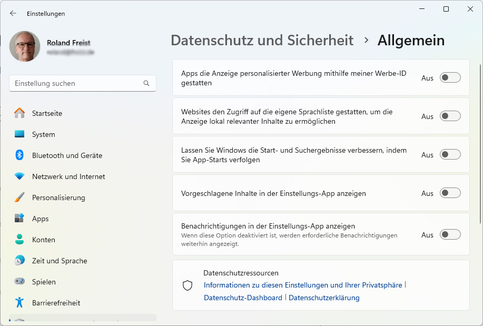Open Spielen settings

(44, 282)
